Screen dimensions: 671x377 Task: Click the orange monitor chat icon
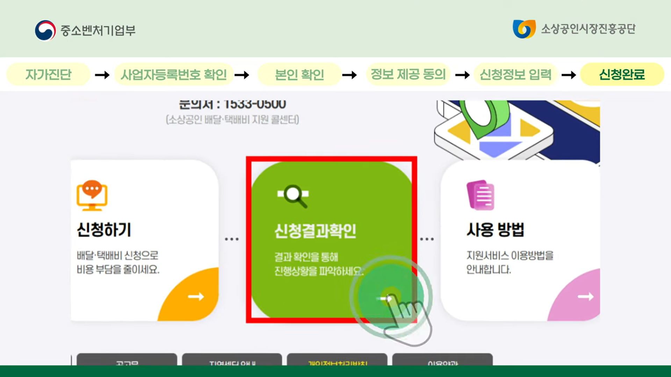(92, 195)
